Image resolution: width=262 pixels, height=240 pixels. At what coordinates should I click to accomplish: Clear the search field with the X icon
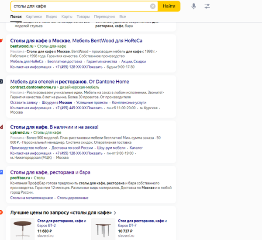153,7
